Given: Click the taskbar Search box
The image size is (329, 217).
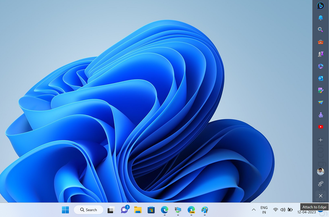Looking at the screenshot, I should point(89,210).
